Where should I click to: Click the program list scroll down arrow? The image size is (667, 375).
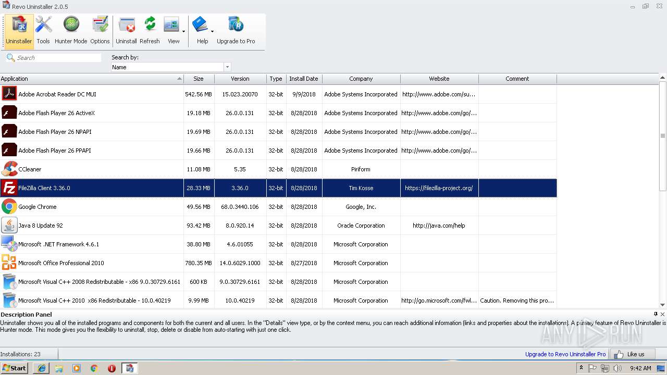[663, 305]
